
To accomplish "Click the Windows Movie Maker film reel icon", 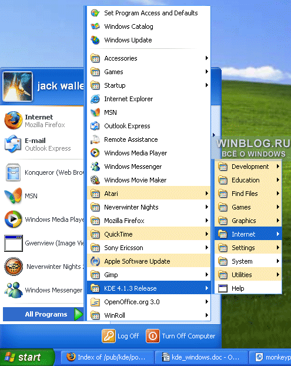I will coord(95,180).
